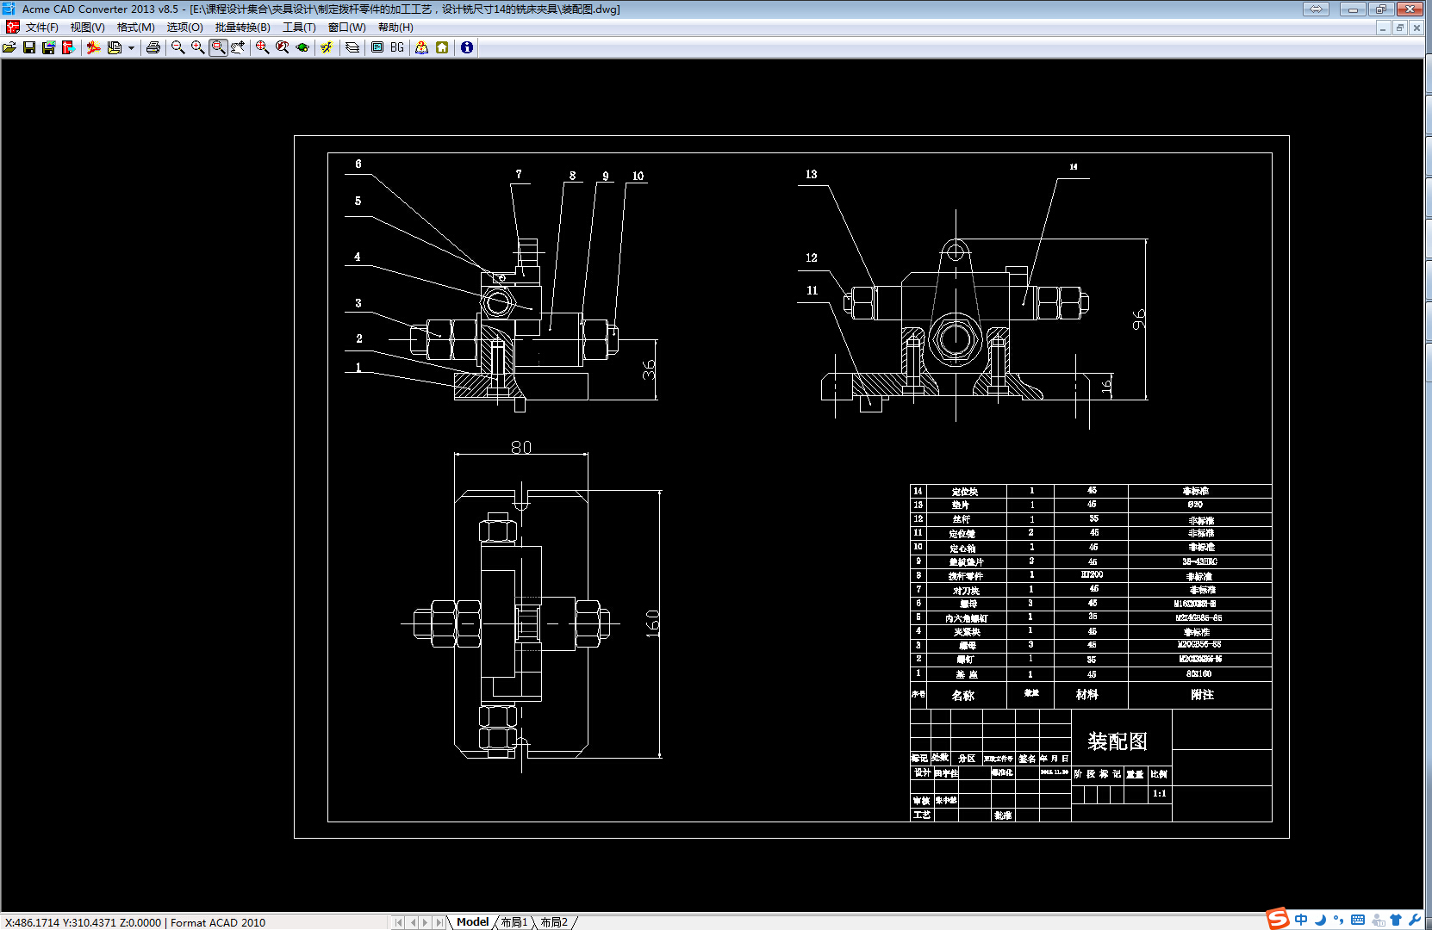Click the registration user icon
Image resolution: width=1432 pixels, height=930 pixels.
point(421,47)
